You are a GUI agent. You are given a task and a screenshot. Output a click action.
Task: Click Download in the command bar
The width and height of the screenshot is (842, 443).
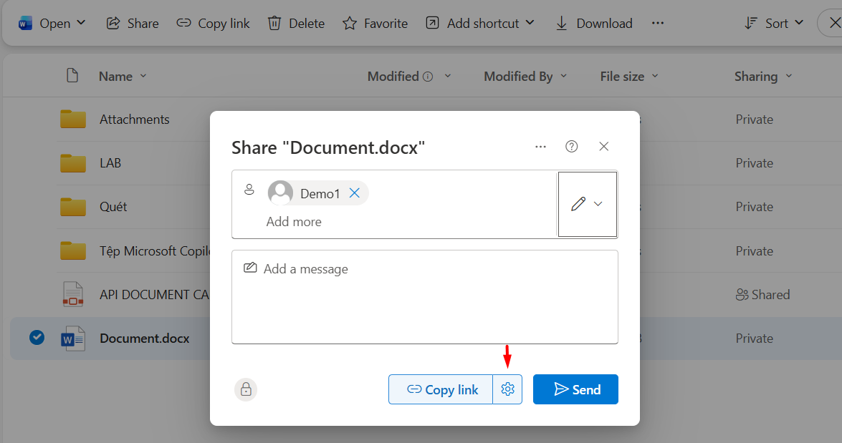594,23
